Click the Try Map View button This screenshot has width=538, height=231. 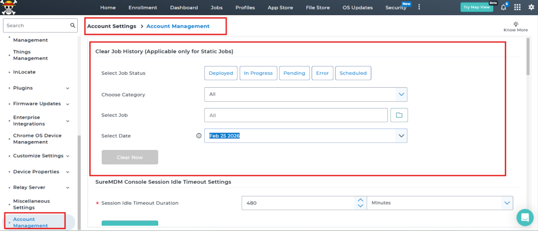477,7
